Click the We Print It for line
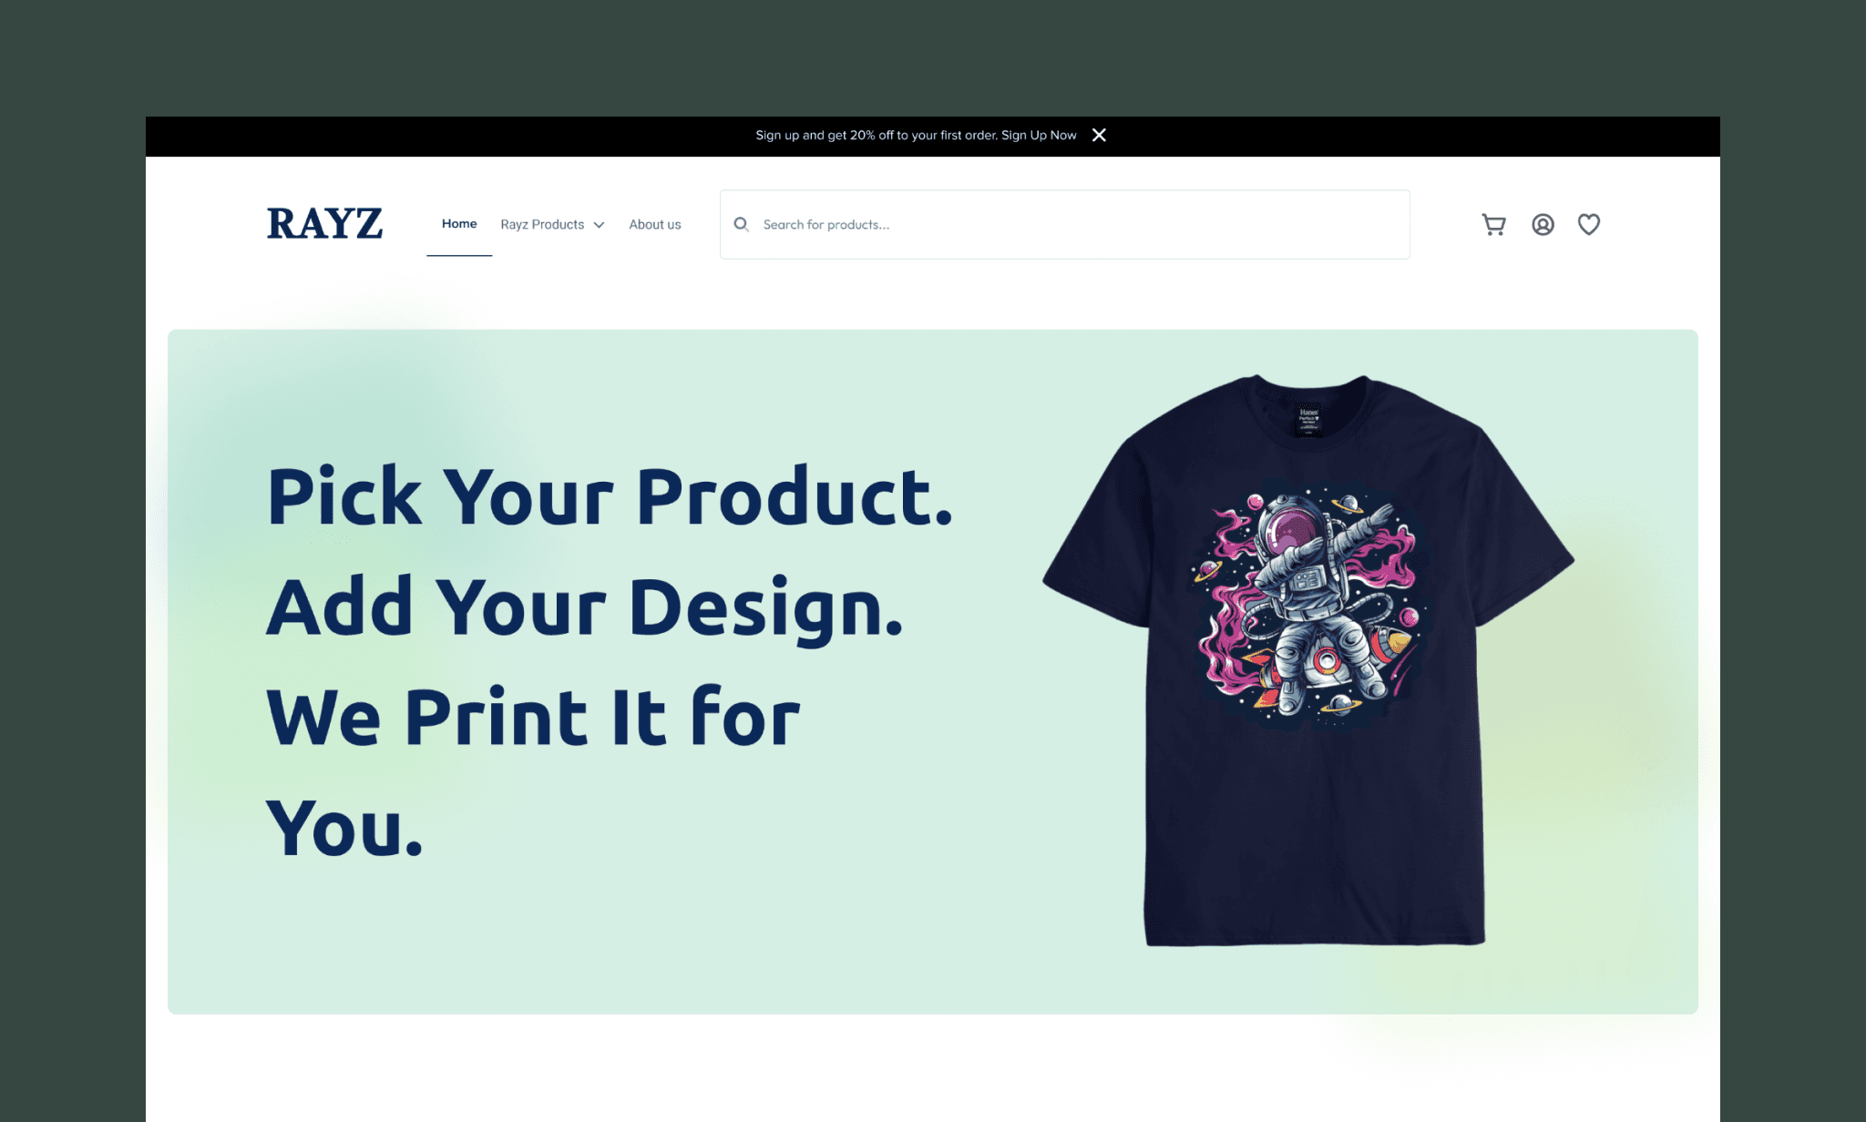The height and width of the screenshot is (1122, 1866). [x=533, y=718]
